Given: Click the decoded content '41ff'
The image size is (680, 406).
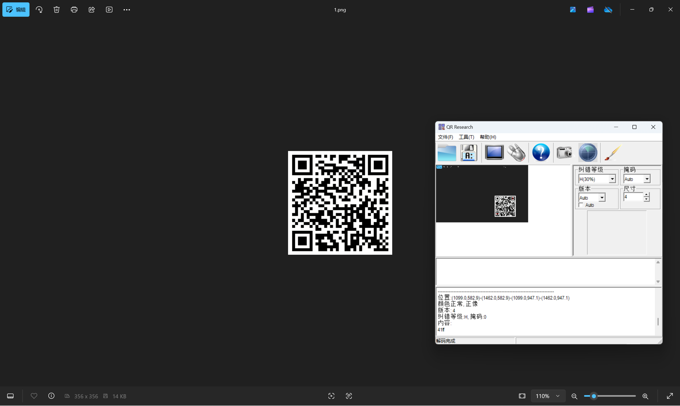Looking at the screenshot, I should click(441, 330).
